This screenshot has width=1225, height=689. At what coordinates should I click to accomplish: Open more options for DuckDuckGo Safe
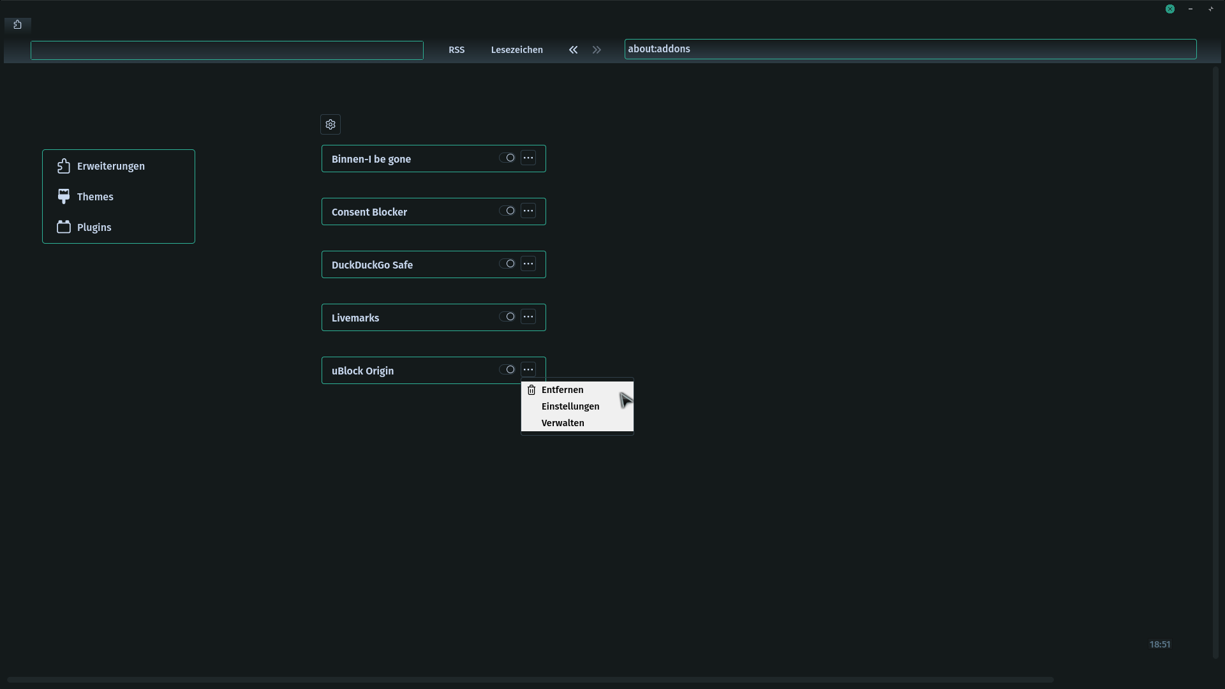528,263
